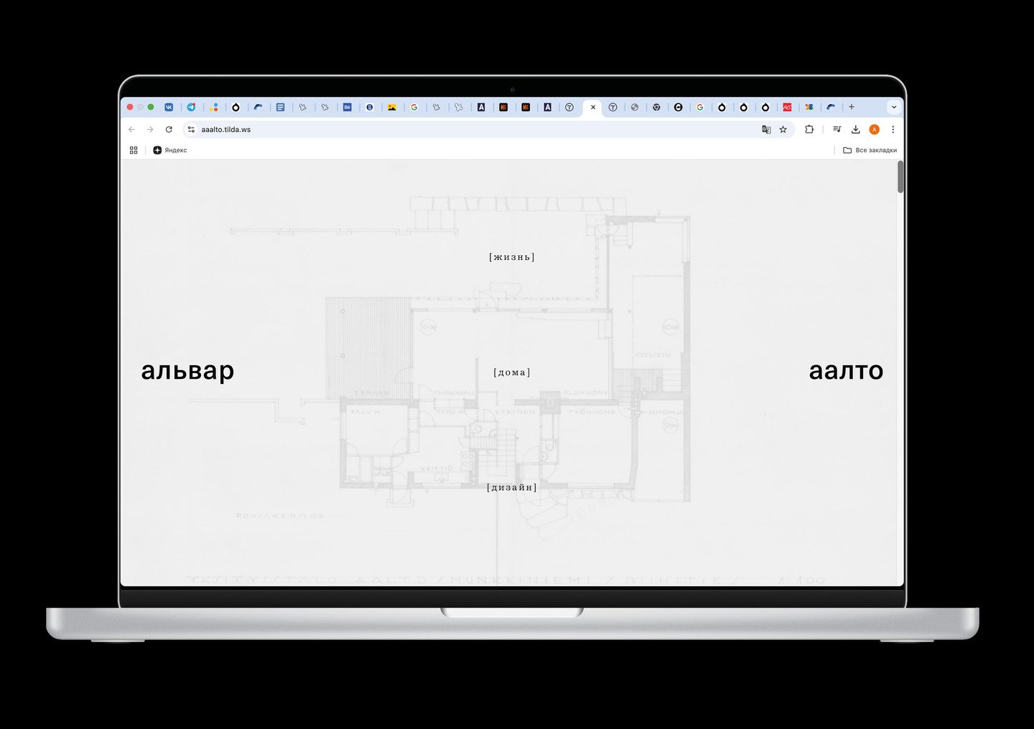Screen dimensions: 1034x729
Task: Switch to the red ACT tab
Action: click(787, 107)
